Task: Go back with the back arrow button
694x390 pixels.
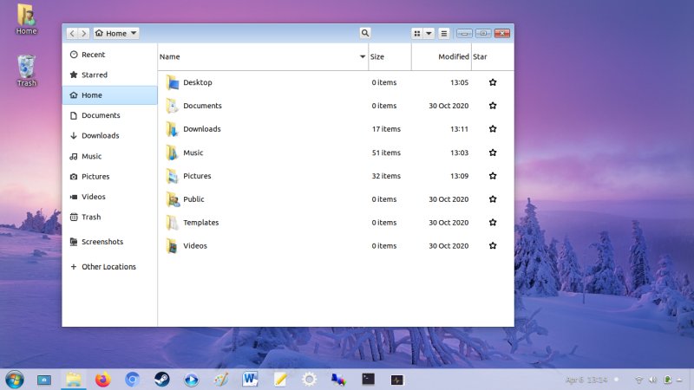Action: click(x=72, y=33)
